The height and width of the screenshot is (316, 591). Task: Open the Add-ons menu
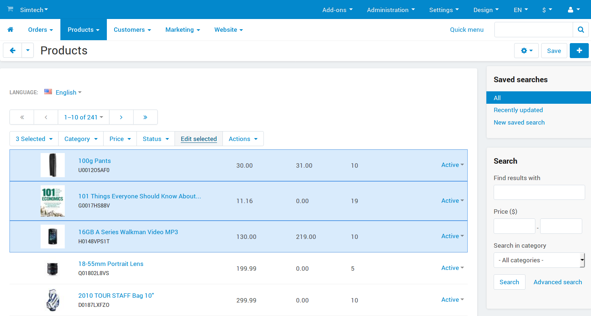[337, 10]
